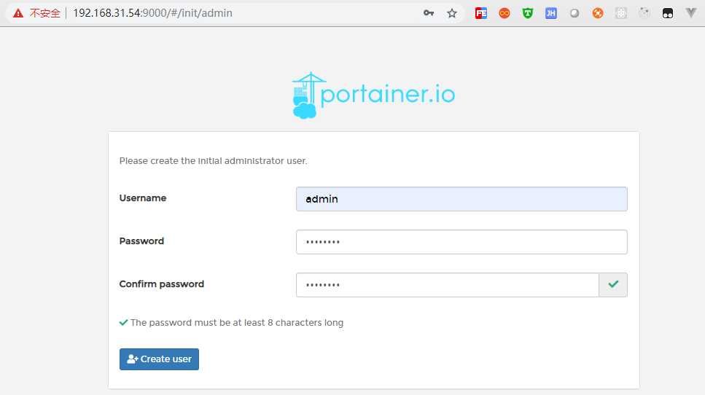The height and width of the screenshot is (395, 705).
Task: Open the blue JH extension icon
Action: click(x=551, y=13)
